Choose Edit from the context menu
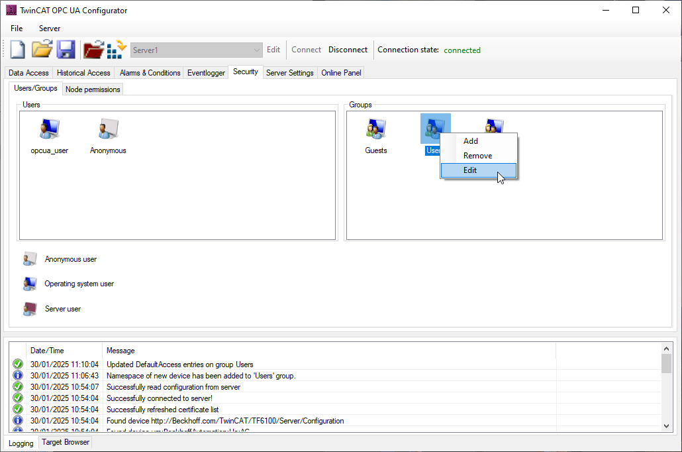This screenshot has height=452, width=682. (x=470, y=170)
